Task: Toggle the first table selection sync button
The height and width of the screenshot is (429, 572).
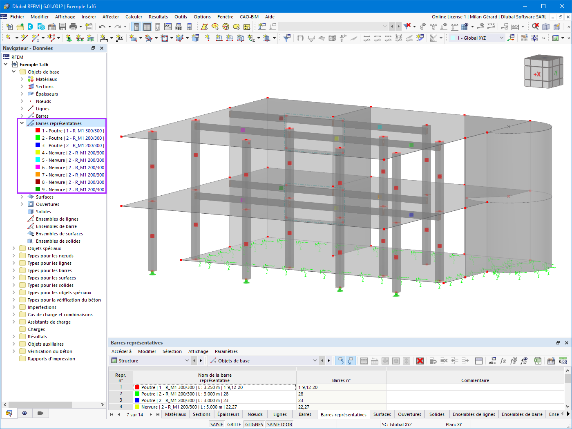Action: (x=340, y=361)
